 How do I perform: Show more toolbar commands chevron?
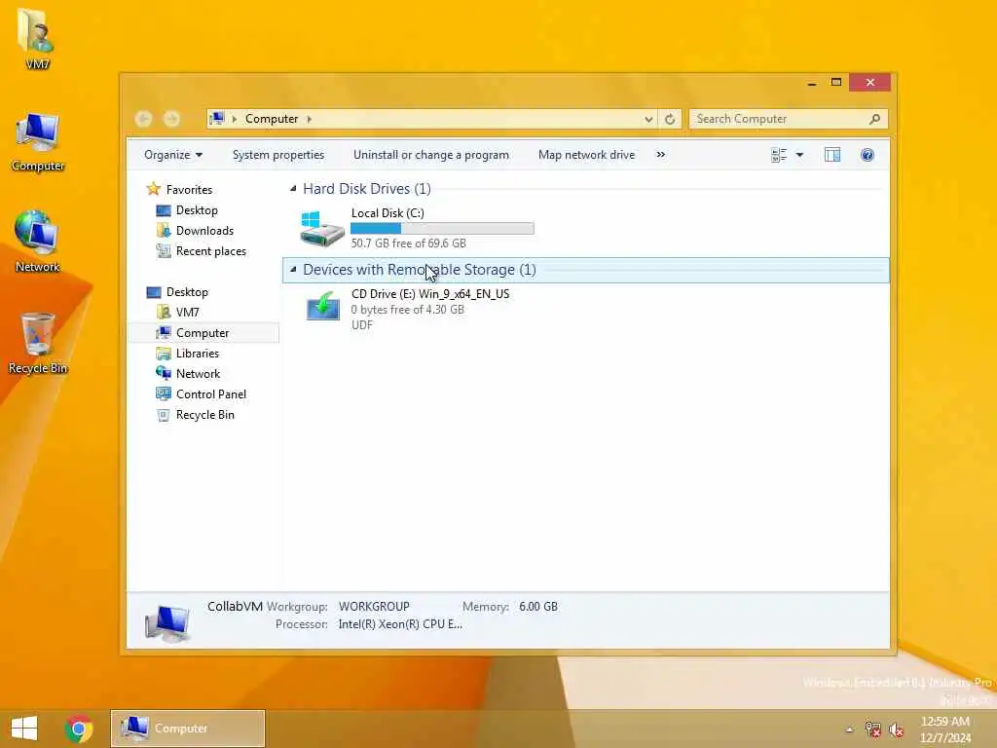(x=661, y=155)
